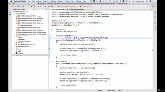Screen dimensions: 165x92
Task: Minimize the Package Explorer view
Action: pyautogui.click(x=44, y=9)
